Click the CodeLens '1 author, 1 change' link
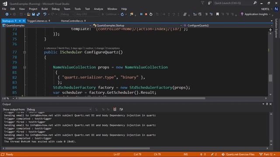This screenshot has width=280, height=157. (x=94, y=48)
